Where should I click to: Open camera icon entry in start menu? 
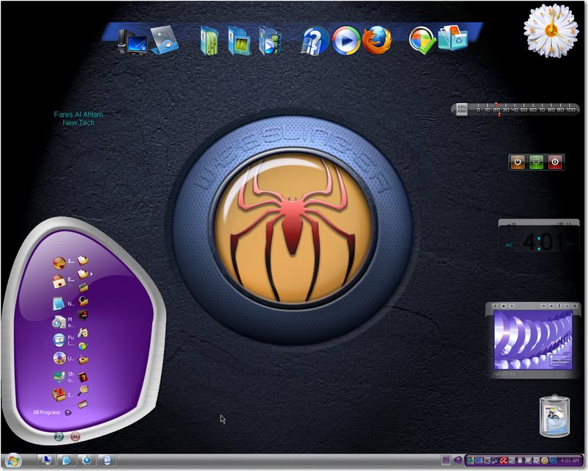click(59, 339)
